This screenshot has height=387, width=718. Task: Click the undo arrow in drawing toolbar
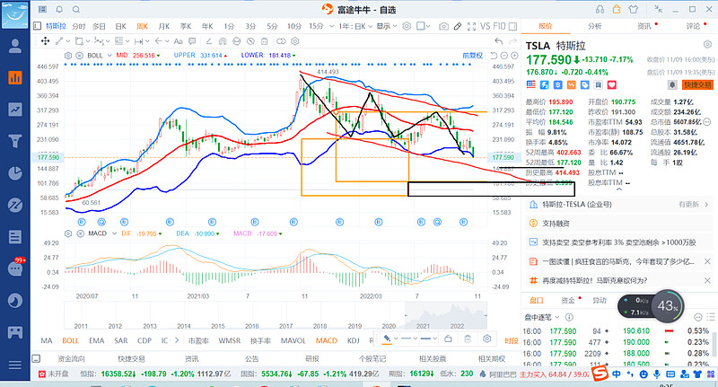[499, 41]
